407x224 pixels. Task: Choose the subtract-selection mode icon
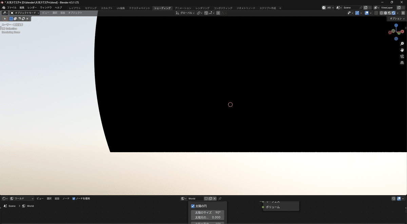pos(19,19)
